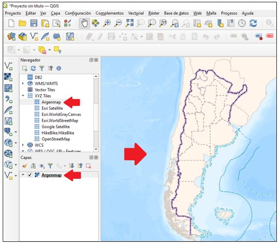Click Zoom Full extent icon
The image size is (280, 245).
coord(129,24)
